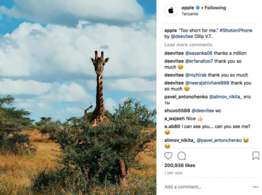This screenshot has width=262, height=195.
Task: Open the @neerajshivhare999 mention
Action: coord(207,83)
